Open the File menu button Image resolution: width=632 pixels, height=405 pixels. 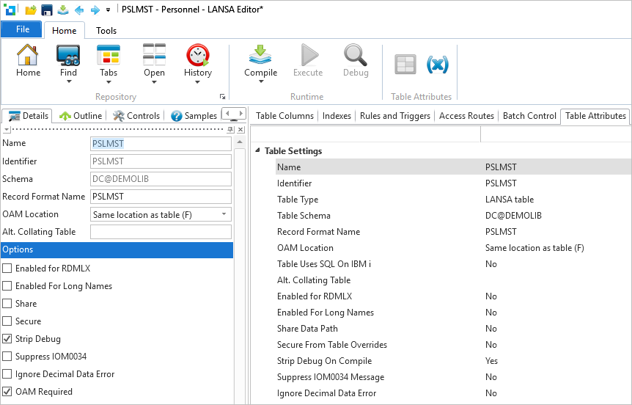[22, 29]
